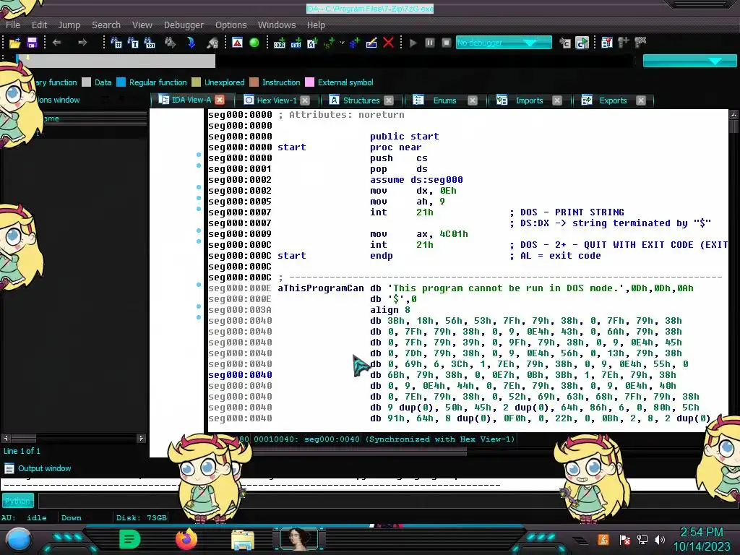The width and height of the screenshot is (740, 555).
Task: Convert selection to data icon
Action: [296, 43]
